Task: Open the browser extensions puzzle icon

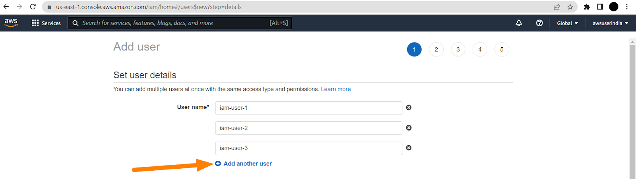Action: [587, 7]
